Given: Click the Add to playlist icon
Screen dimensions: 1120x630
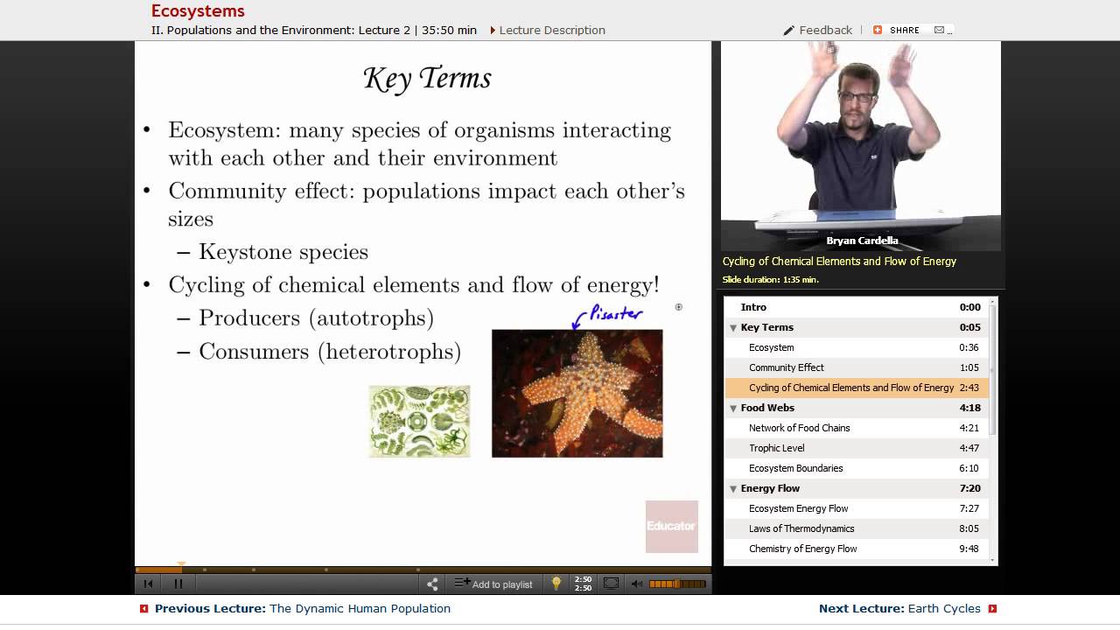Looking at the screenshot, I should [x=462, y=583].
